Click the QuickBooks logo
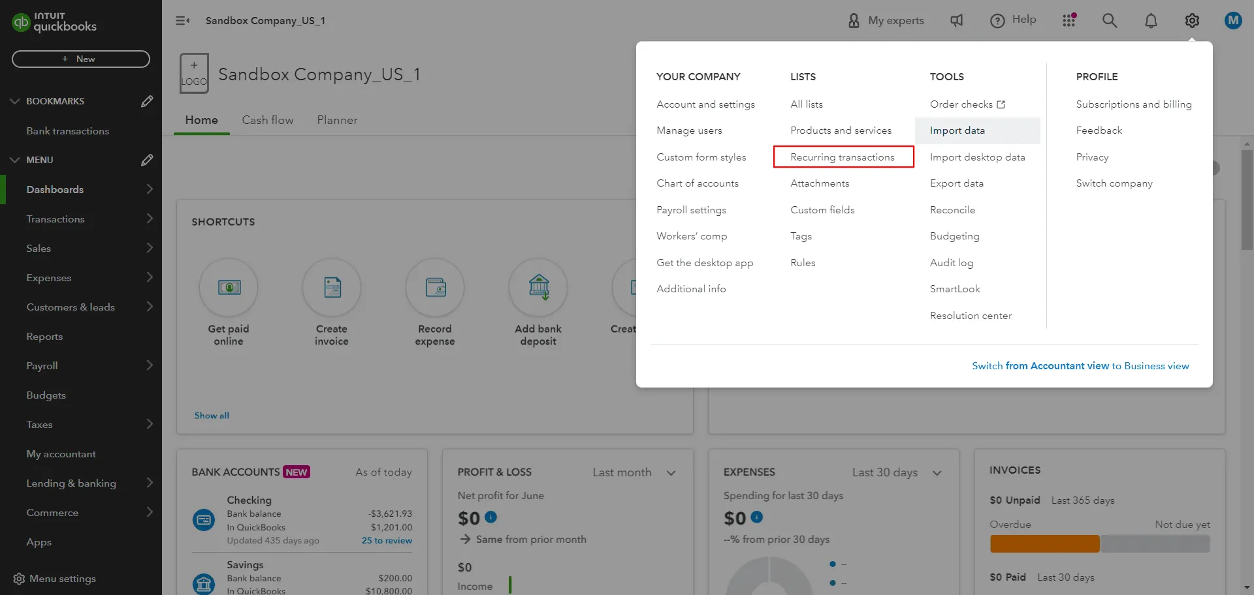 [54, 22]
